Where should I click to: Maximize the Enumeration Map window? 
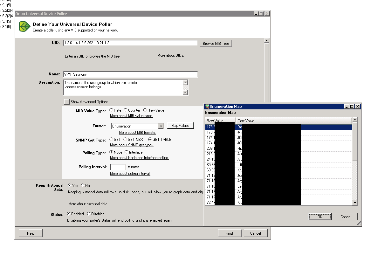352,107
